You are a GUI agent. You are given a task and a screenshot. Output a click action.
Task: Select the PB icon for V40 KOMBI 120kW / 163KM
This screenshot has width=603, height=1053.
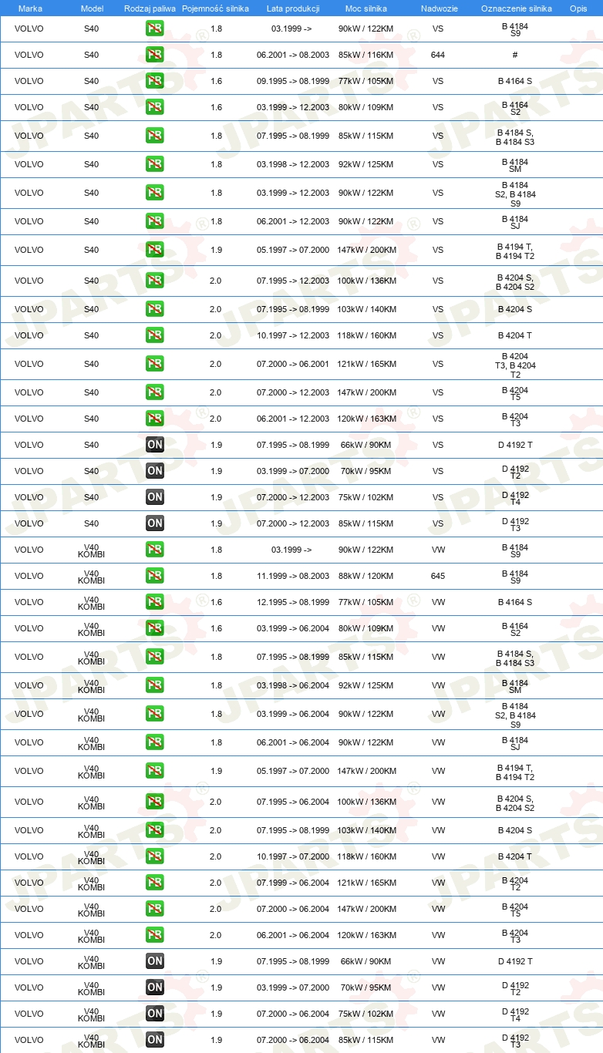coord(154,935)
